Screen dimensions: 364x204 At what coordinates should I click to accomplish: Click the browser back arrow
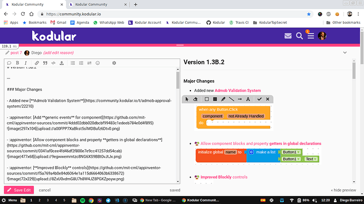[6, 14]
